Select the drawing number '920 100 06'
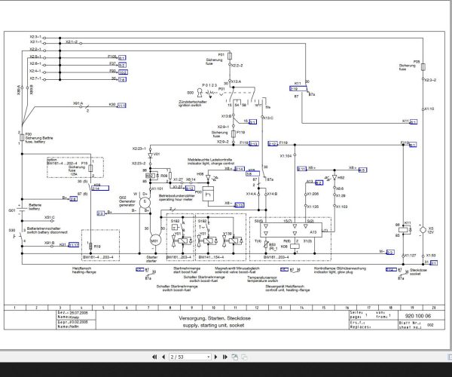The height and width of the screenshot is (377, 452). pos(417,316)
